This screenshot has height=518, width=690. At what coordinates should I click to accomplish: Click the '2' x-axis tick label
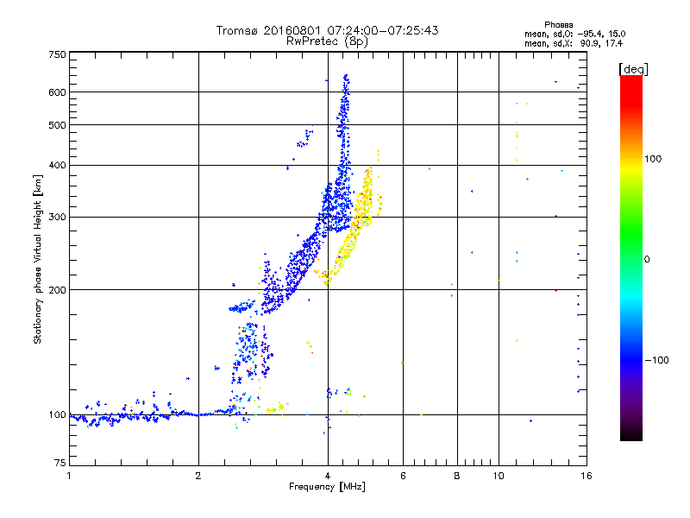[198, 476]
